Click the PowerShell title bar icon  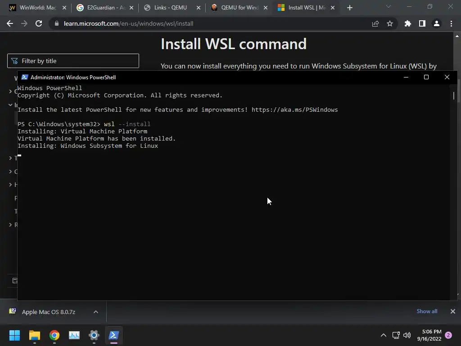(25, 77)
